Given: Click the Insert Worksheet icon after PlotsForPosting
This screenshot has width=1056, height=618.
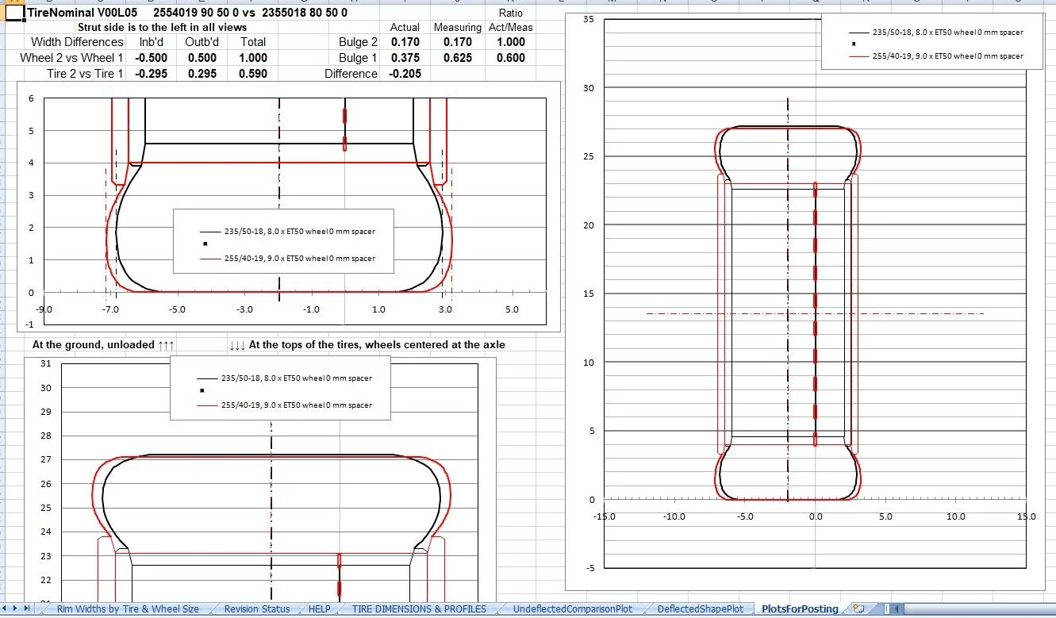Looking at the screenshot, I should coord(858,608).
